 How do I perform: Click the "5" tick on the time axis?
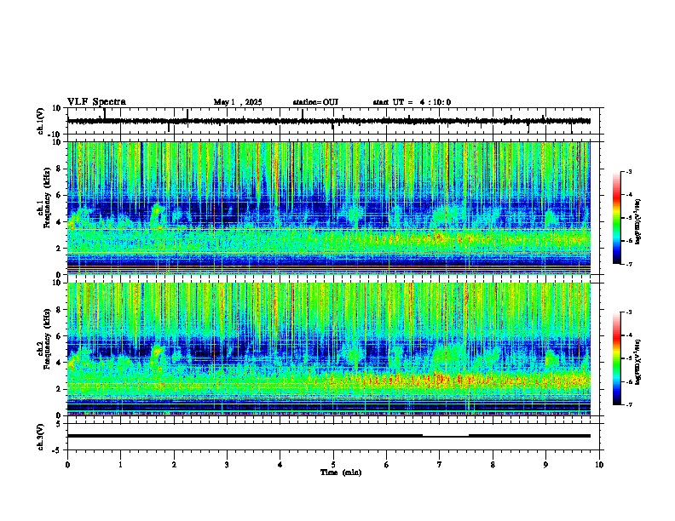(x=333, y=465)
